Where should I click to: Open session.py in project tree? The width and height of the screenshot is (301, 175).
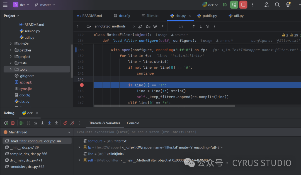click(30, 31)
